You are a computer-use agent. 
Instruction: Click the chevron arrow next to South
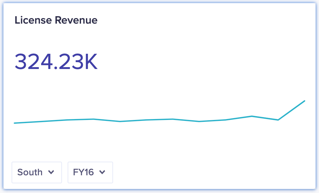pyautogui.click(x=52, y=172)
